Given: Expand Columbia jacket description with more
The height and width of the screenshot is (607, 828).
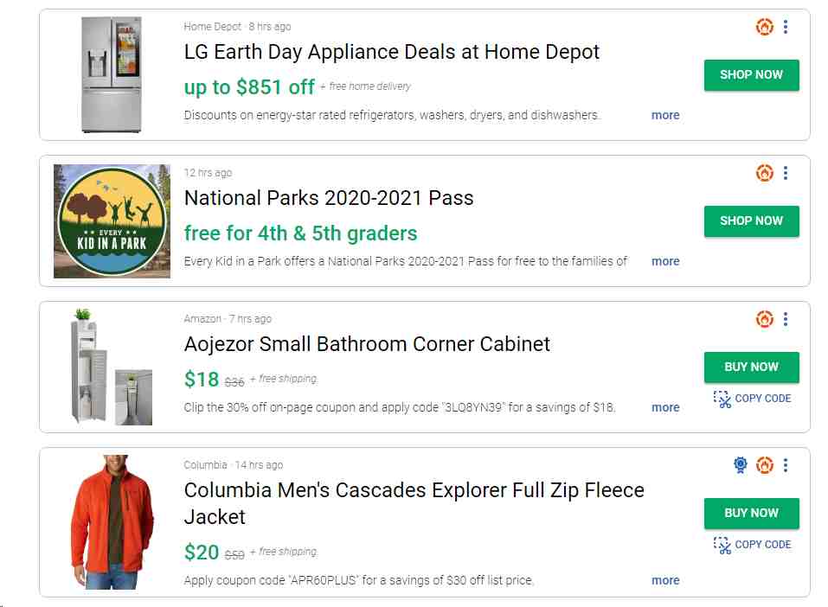Looking at the screenshot, I should click(665, 580).
